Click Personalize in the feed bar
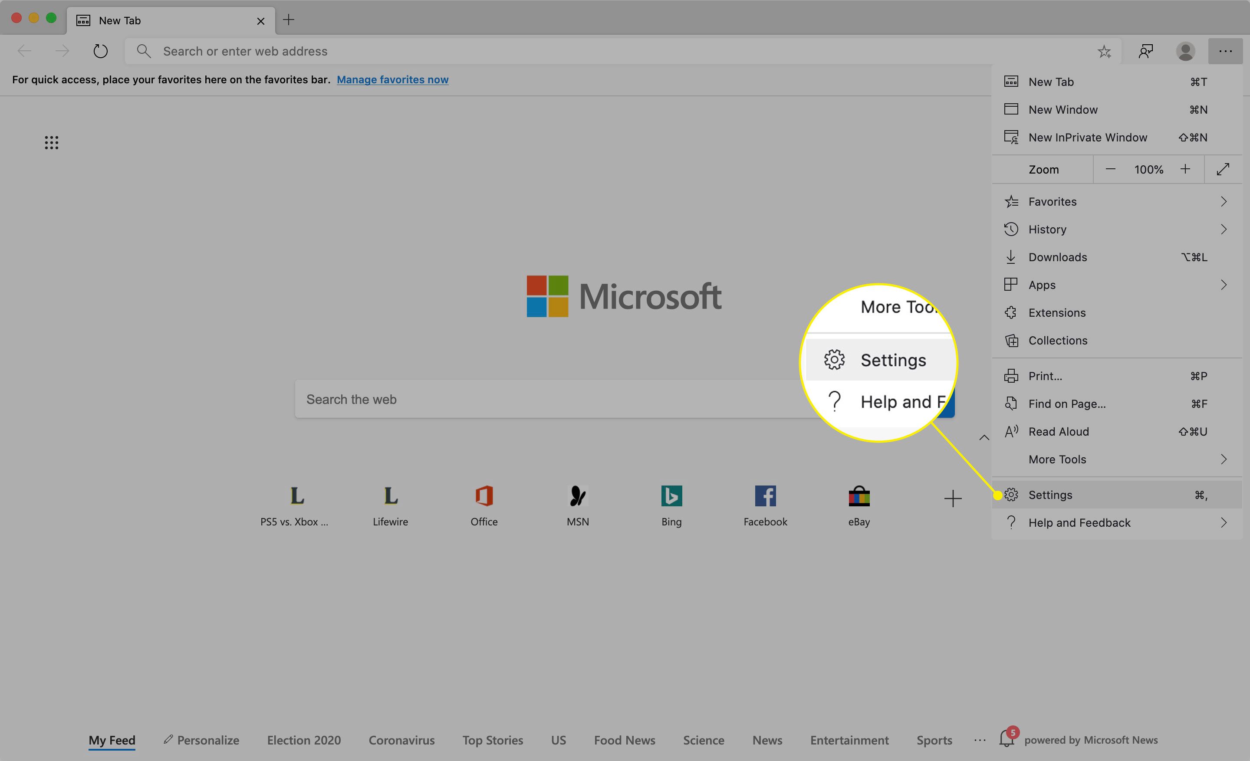Screen dimensions: 1250x761 click(x=201, y=740)
